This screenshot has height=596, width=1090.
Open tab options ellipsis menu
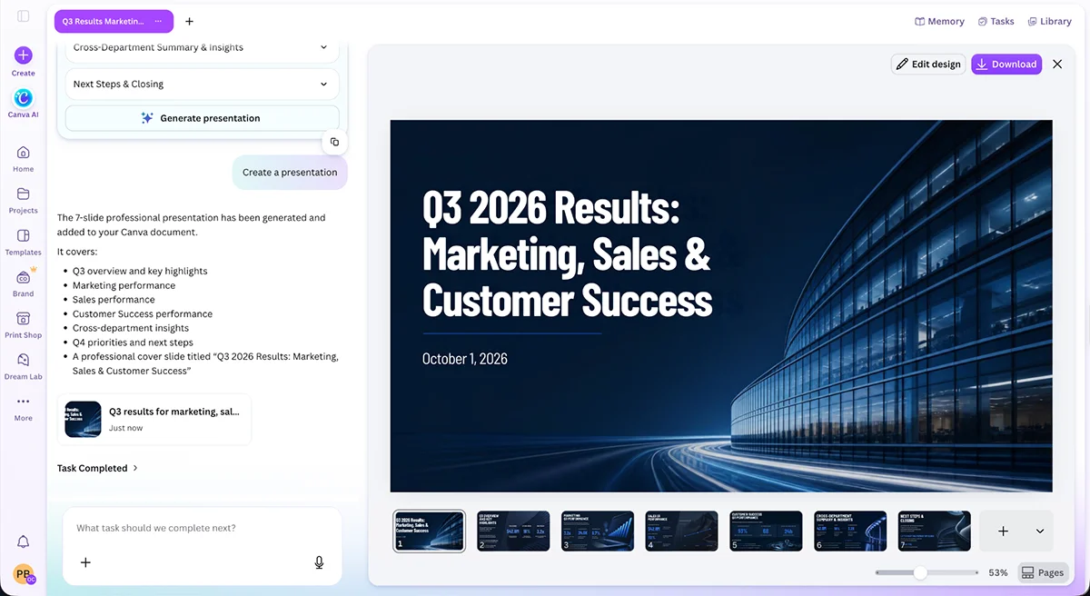point(159,21)
